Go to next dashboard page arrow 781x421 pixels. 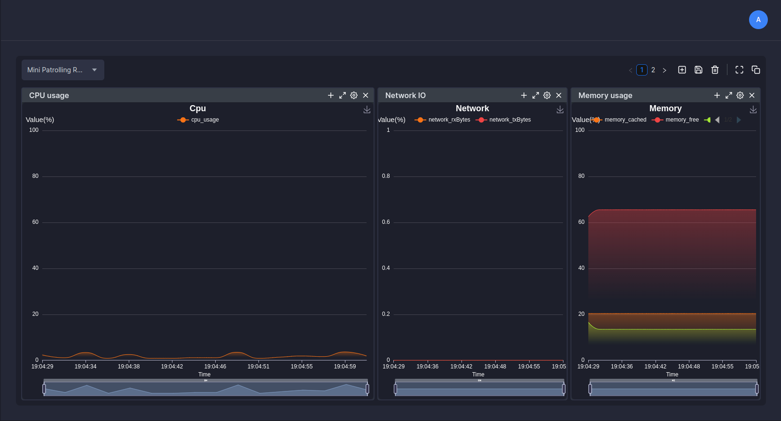664,70
